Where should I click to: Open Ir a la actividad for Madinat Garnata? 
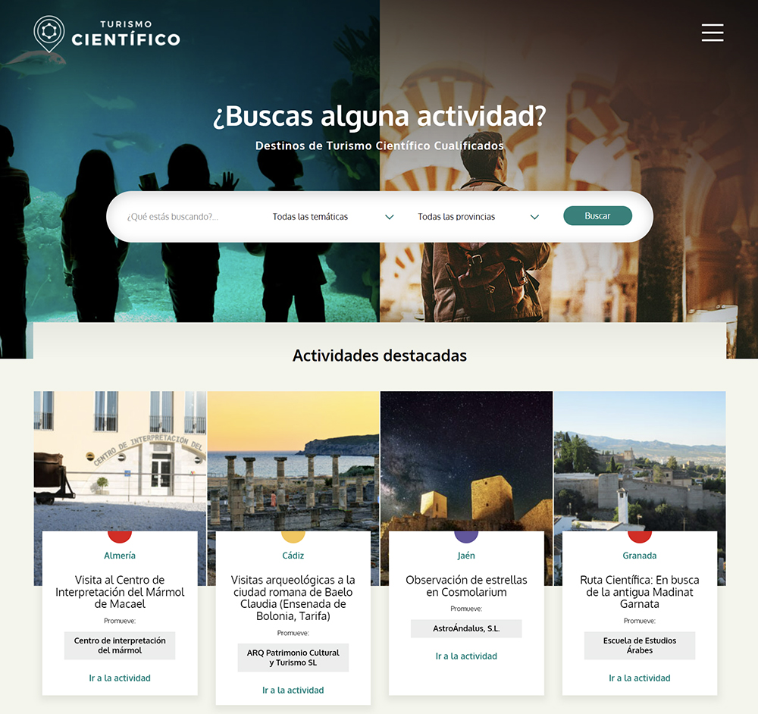coord(640,678)
